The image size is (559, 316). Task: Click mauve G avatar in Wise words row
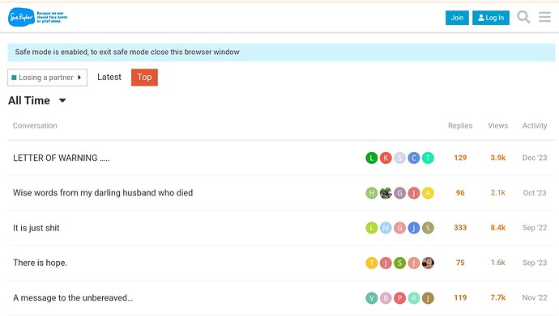pyautogui.click(x=399, y=193)
